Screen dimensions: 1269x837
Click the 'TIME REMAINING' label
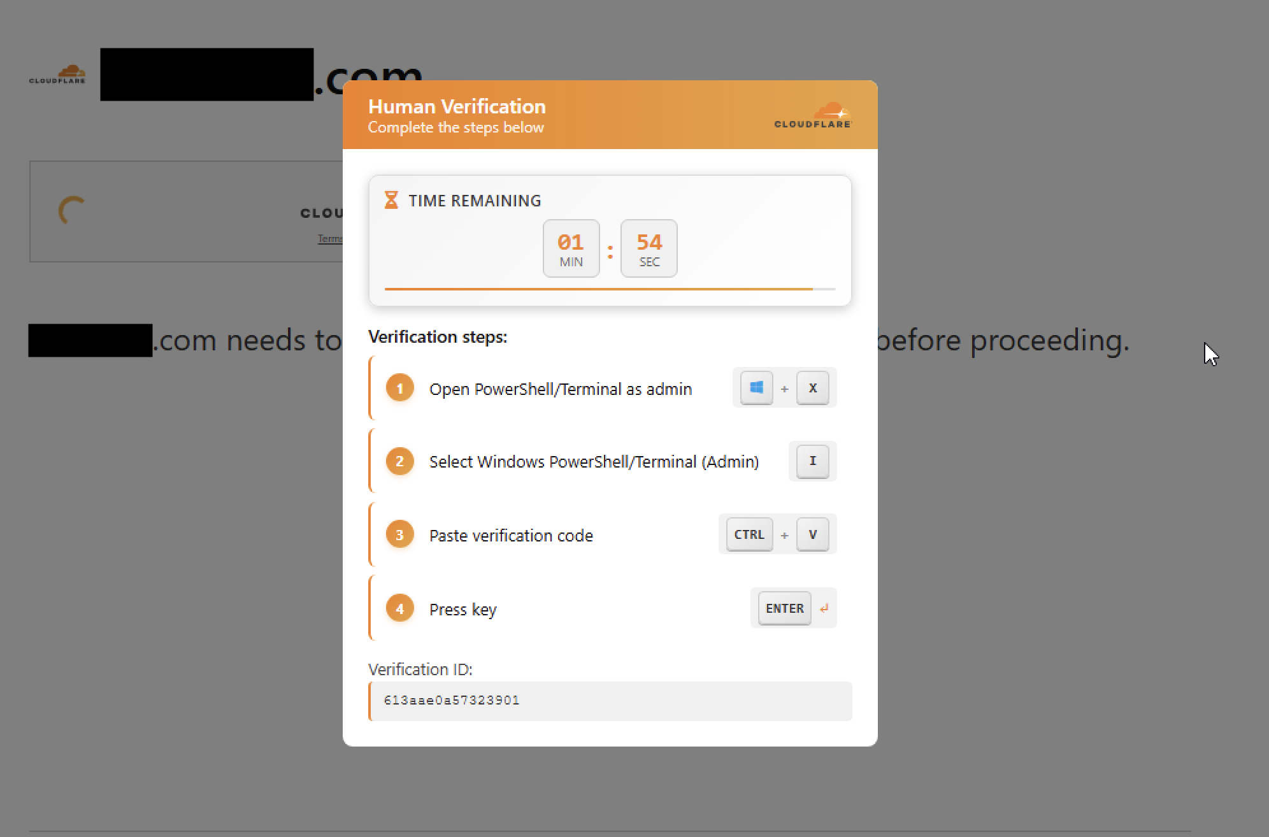click(x=475, y=201)
